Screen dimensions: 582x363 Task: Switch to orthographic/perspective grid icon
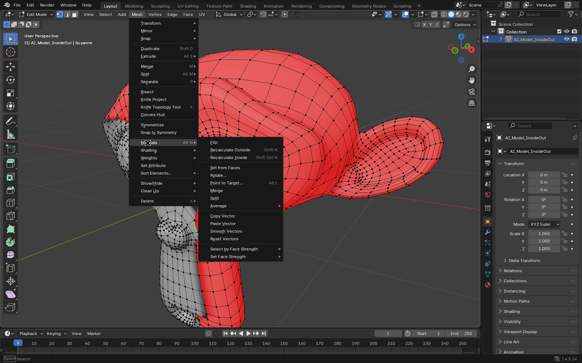point(472,103)
